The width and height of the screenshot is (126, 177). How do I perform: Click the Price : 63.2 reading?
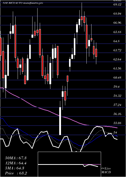tap(16, 173)
